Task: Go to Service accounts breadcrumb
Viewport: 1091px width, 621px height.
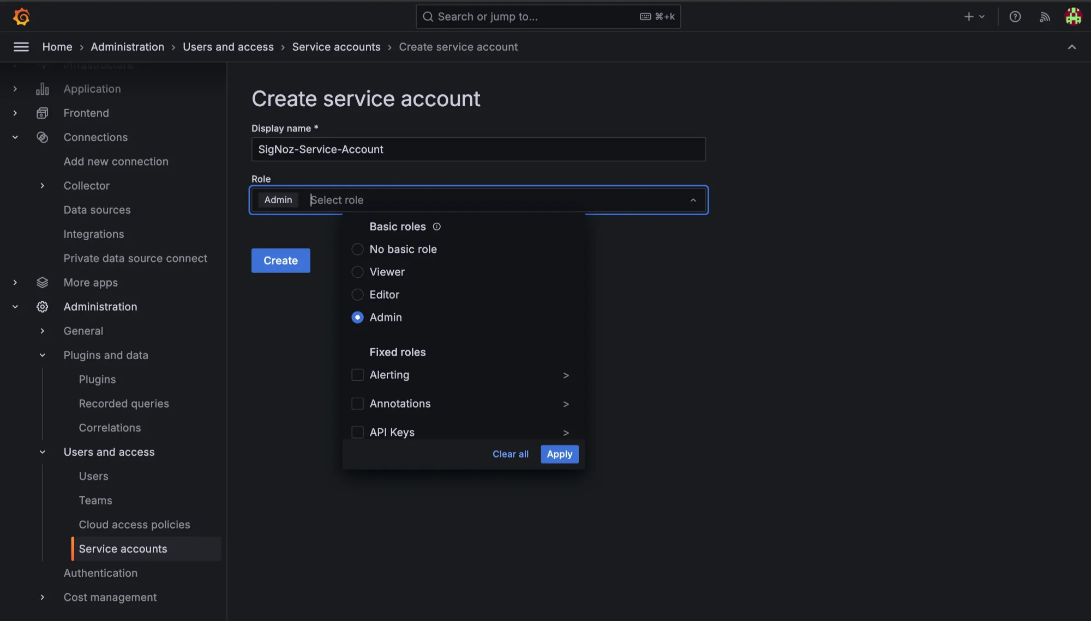Action: (336, 47)
